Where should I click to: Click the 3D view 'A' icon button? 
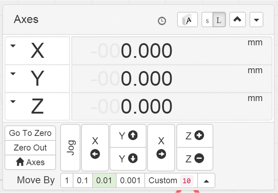(188, 20)
